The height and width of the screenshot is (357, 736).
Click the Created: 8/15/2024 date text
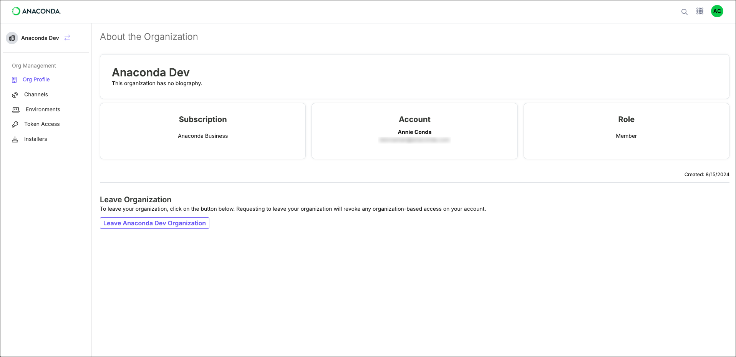tap(706, 174)
